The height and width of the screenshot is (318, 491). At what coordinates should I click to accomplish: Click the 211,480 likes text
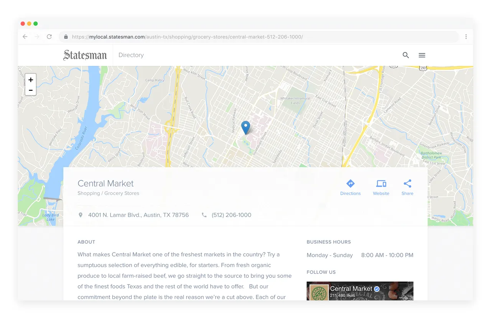point(343,295)
